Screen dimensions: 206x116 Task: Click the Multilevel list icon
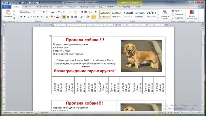point(75,12)
